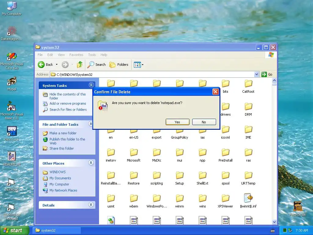Select the IME folder icon

coord(248,129)
